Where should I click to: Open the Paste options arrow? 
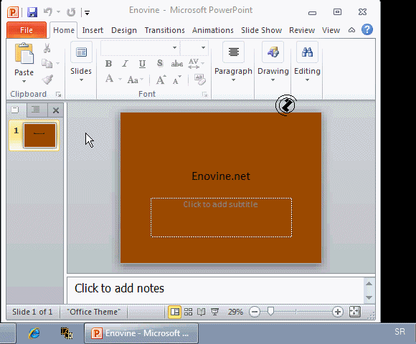tap(24, 82)
